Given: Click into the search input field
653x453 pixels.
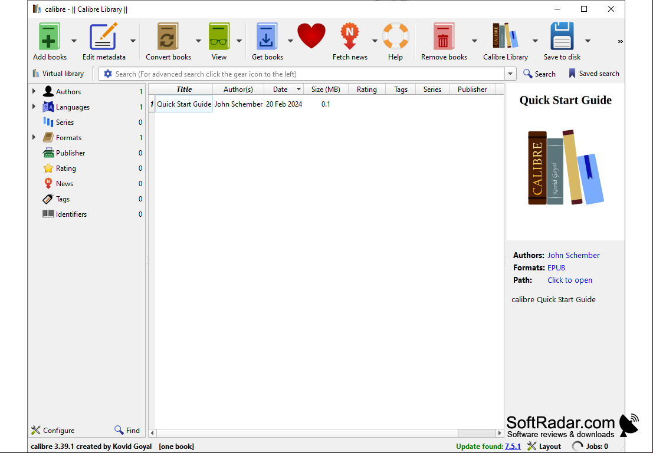Looking at the screenshot, I should pos(308,74).
